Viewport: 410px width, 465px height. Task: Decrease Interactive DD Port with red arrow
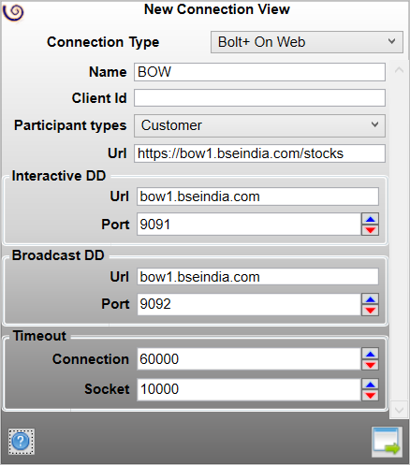tap(371, 230)
